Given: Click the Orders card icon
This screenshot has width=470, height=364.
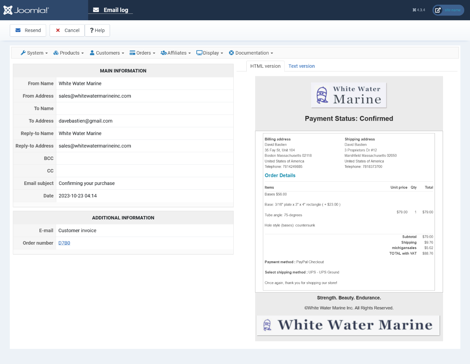Looking at the screenshot, I should pos(132,53).
